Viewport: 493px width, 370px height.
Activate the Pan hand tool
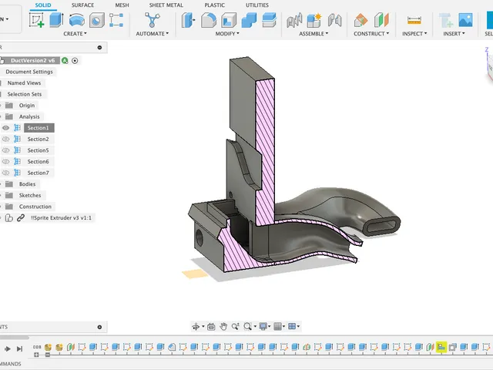223,327
